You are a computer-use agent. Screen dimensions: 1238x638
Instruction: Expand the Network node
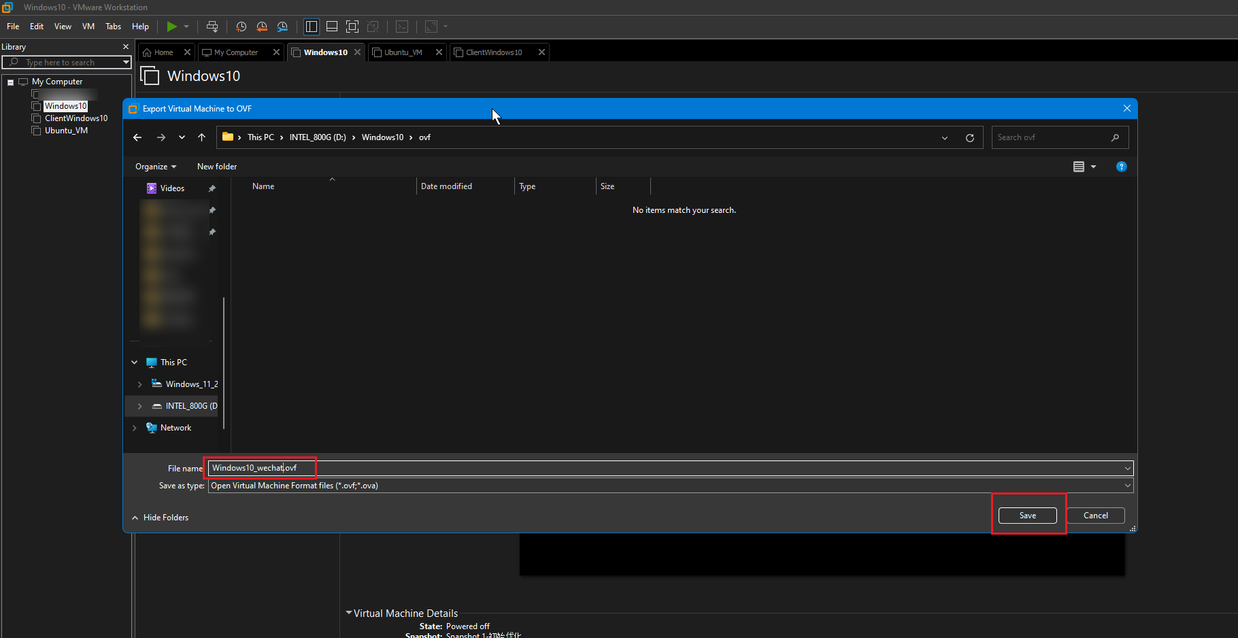click(135, 428)
